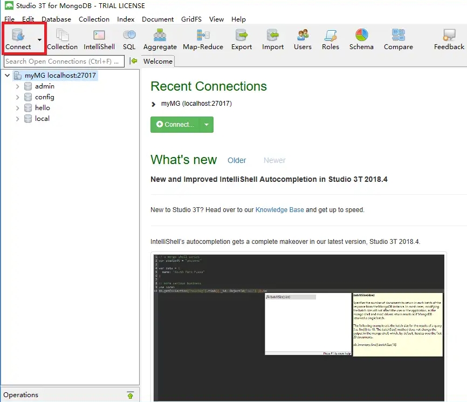Open the Aggregate editor
The height and width of the screenshot is (402, 467).
(160, 39)
